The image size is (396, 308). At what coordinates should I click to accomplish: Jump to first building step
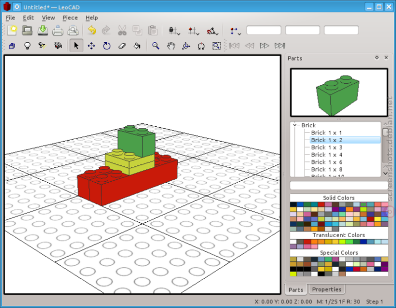[x=234, y=46]
